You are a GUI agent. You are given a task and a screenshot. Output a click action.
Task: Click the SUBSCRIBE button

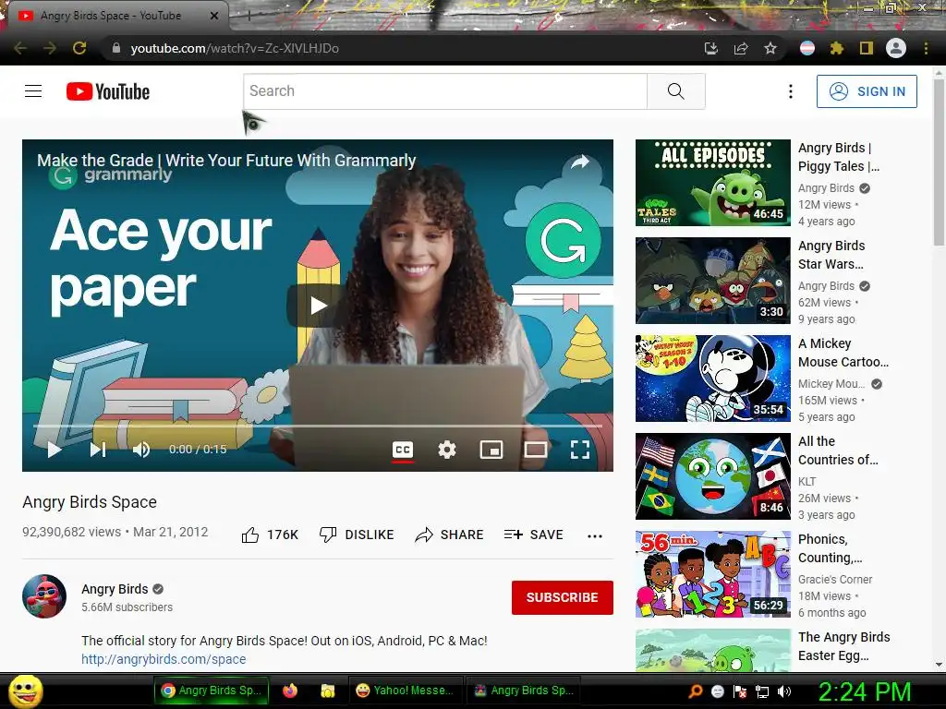[x=563, y=597]
